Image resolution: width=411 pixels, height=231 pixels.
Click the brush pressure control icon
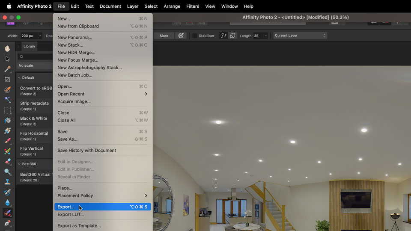pyautogui.click(x=181, y=36)
